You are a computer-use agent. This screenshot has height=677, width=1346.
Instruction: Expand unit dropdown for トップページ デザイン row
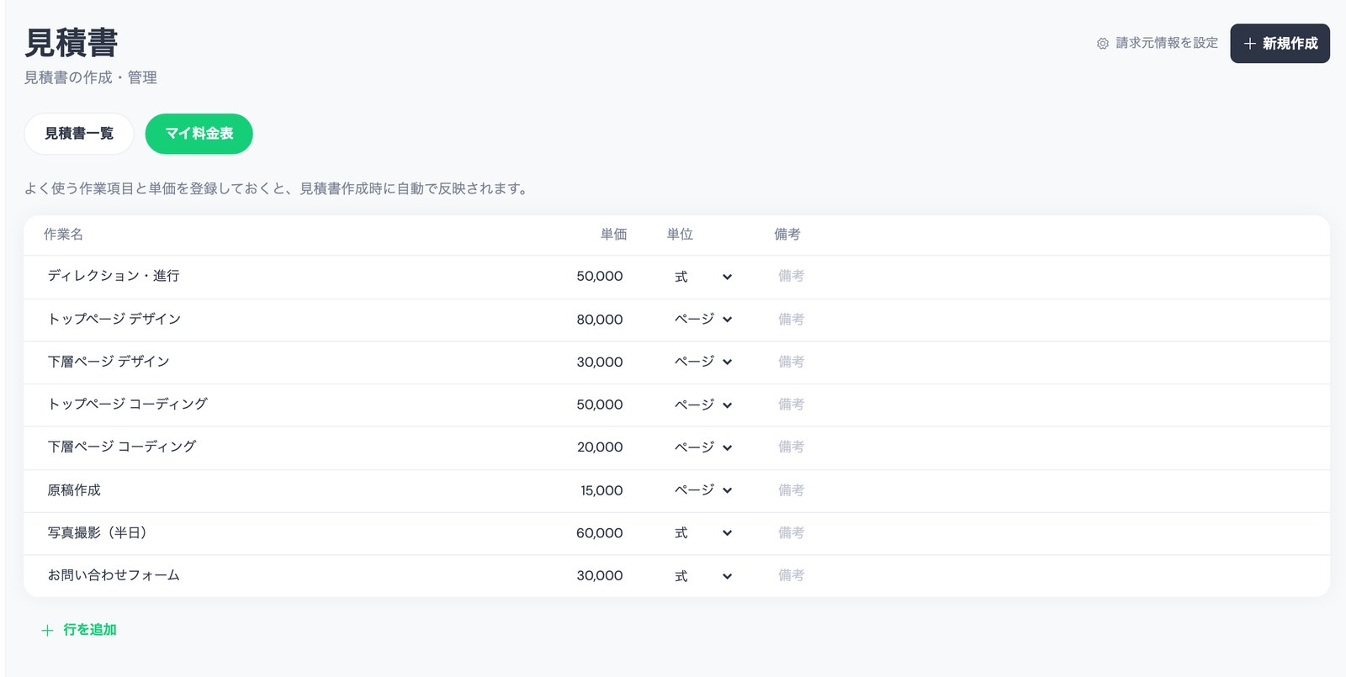(x=703, y=320)
